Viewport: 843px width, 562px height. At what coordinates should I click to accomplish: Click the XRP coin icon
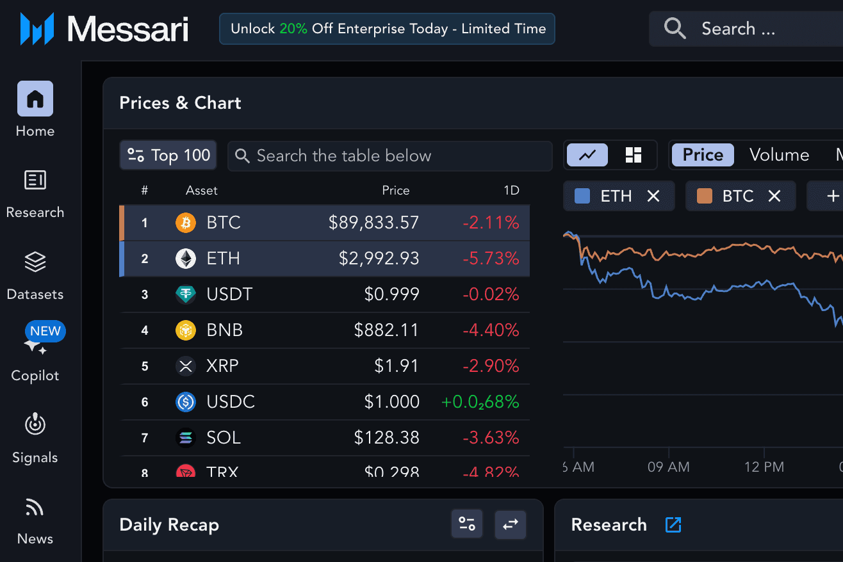coord(186,366)
